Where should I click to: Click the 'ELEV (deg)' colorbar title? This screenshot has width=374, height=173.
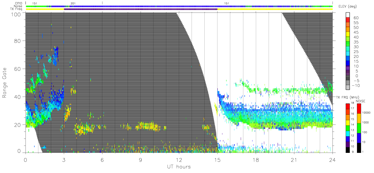click(x=348, y=6)
